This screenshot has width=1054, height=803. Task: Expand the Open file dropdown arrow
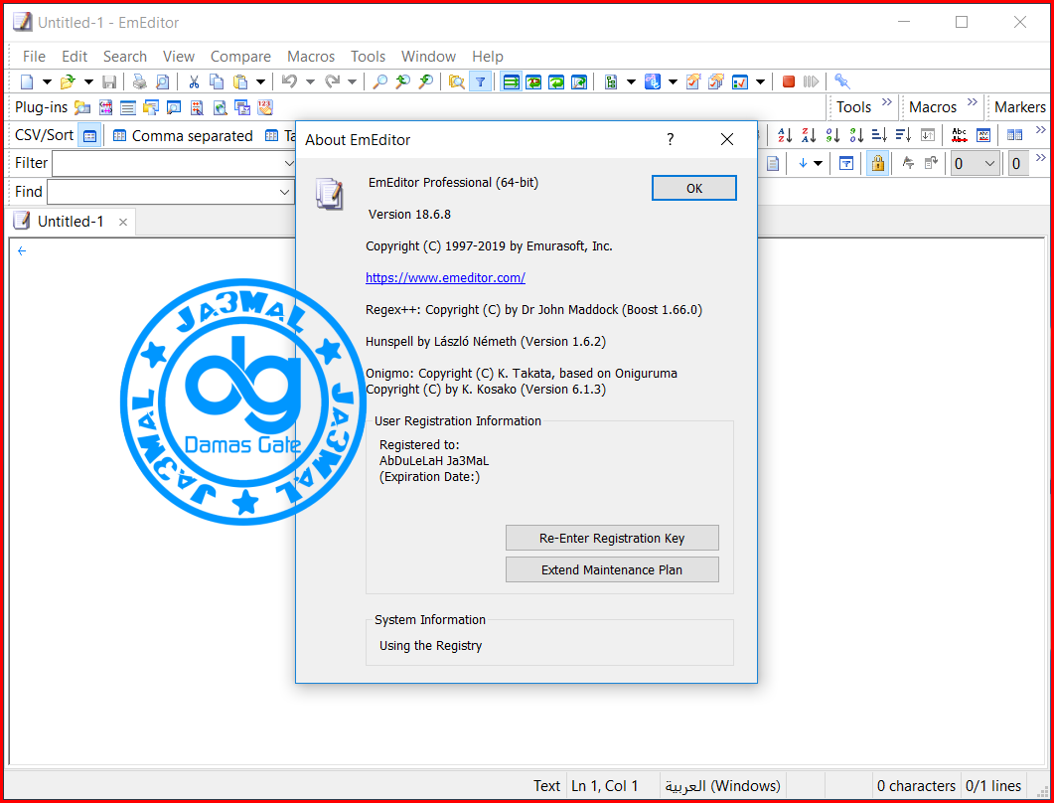pos(88,82)
